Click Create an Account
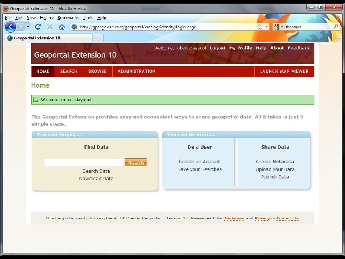The width and height of the screenshot is (345, 259). 199,162
